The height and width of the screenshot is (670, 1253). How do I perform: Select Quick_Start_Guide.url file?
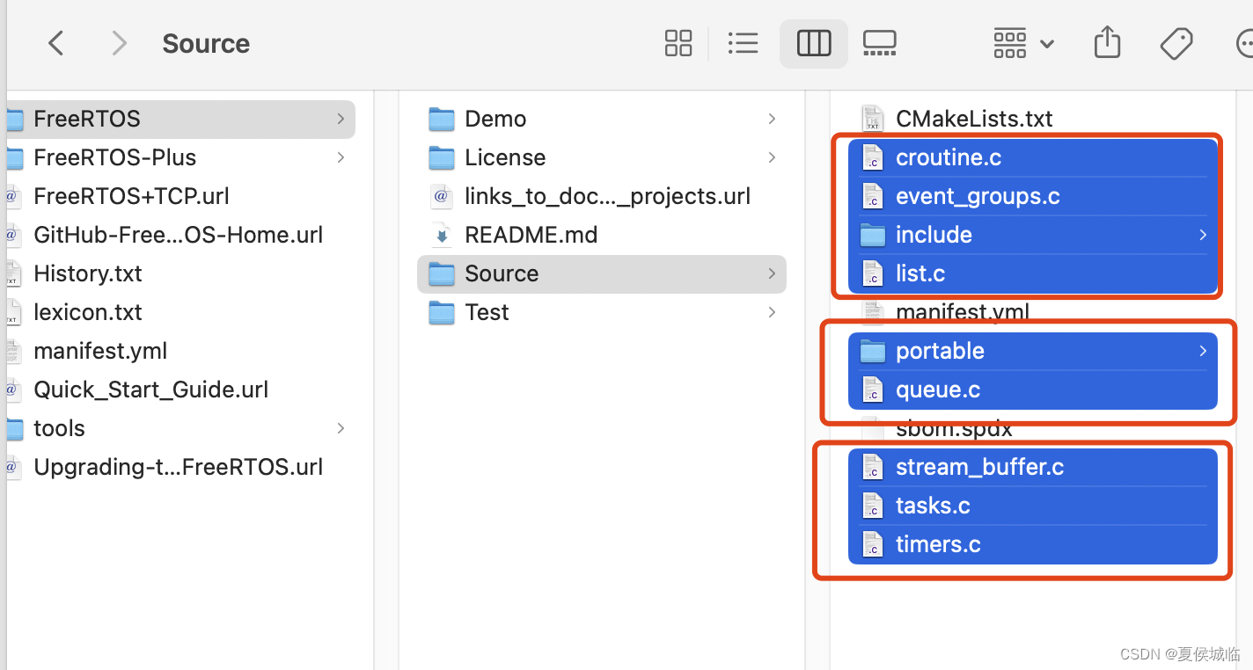click(180, 390)
